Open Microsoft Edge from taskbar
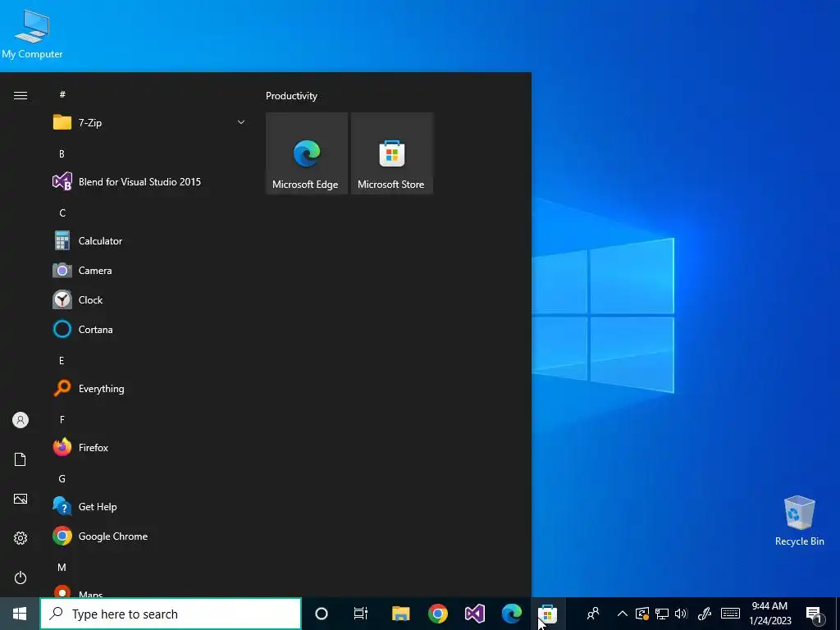 [x=512, y=614]
